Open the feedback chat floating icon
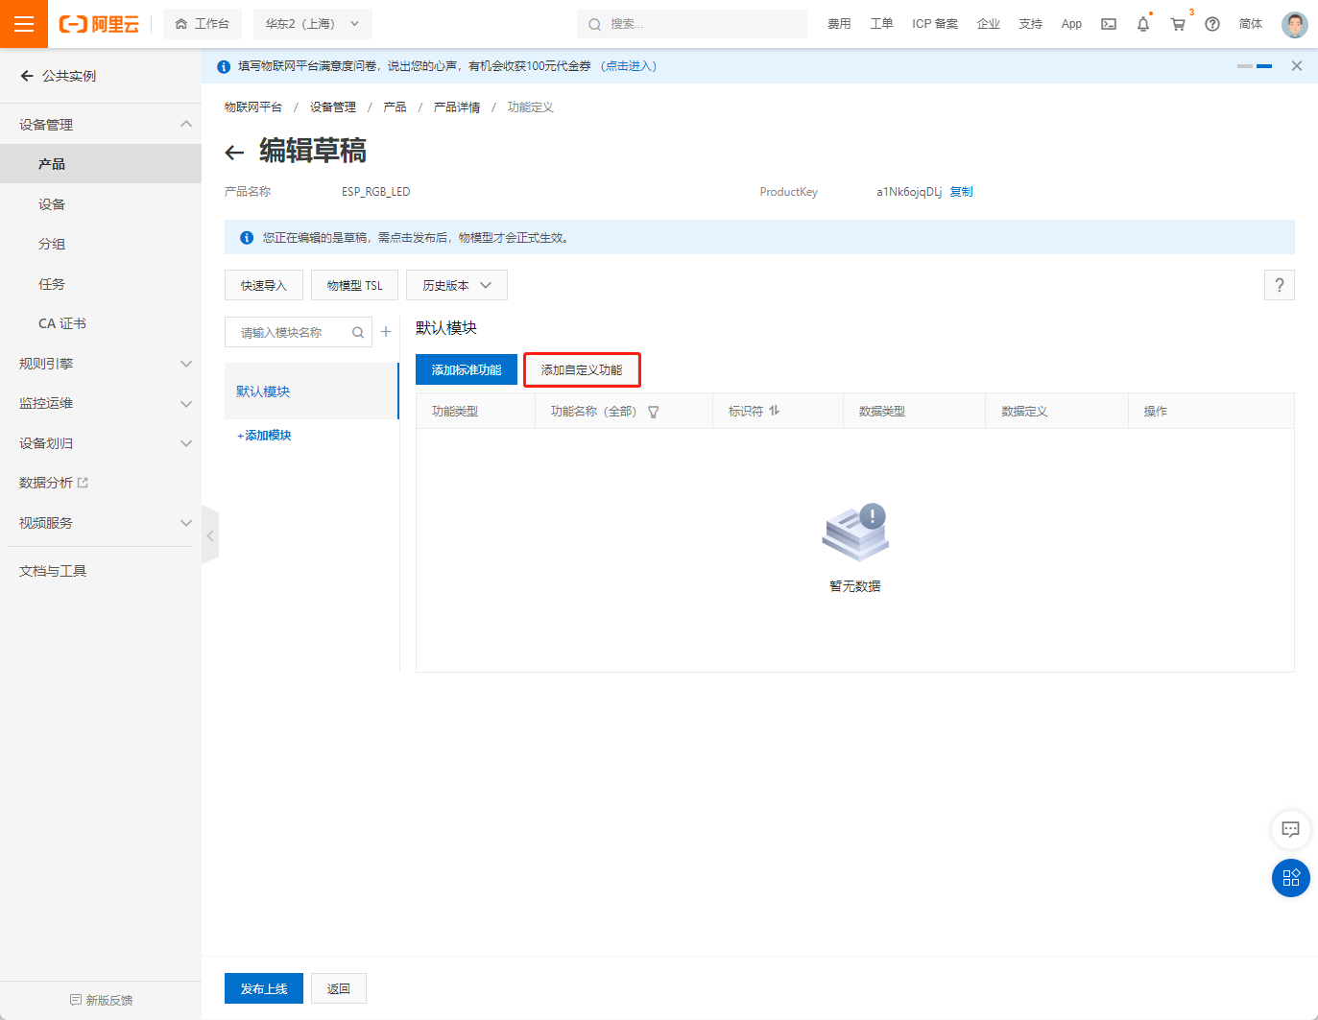The image size is (1318, 1020). pos(1291,829)
